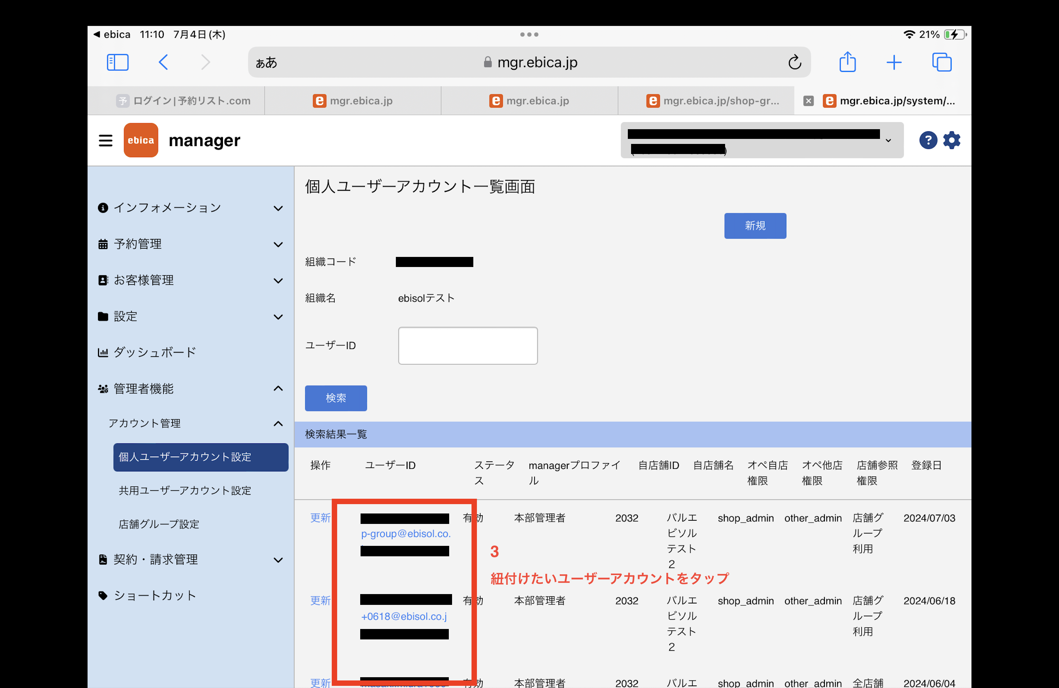
Task: Open settings with the gear icon
Action: pos(952,140)
